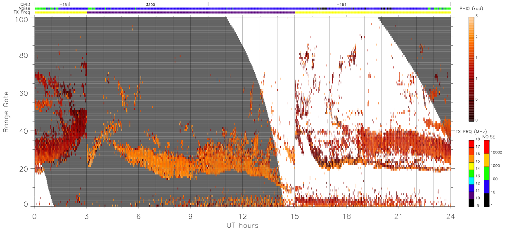Click the "18" tick on the UT hours axis

click(x=346, y=216)
